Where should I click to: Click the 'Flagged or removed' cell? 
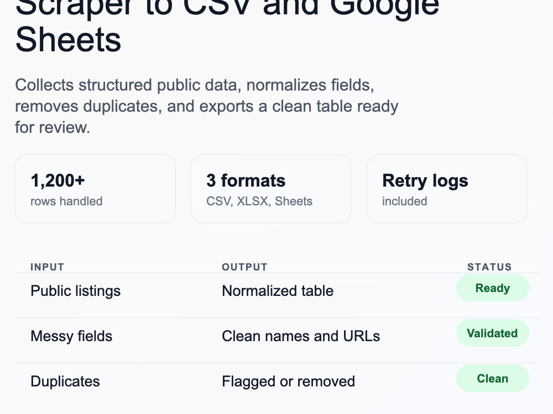[288, 381]
